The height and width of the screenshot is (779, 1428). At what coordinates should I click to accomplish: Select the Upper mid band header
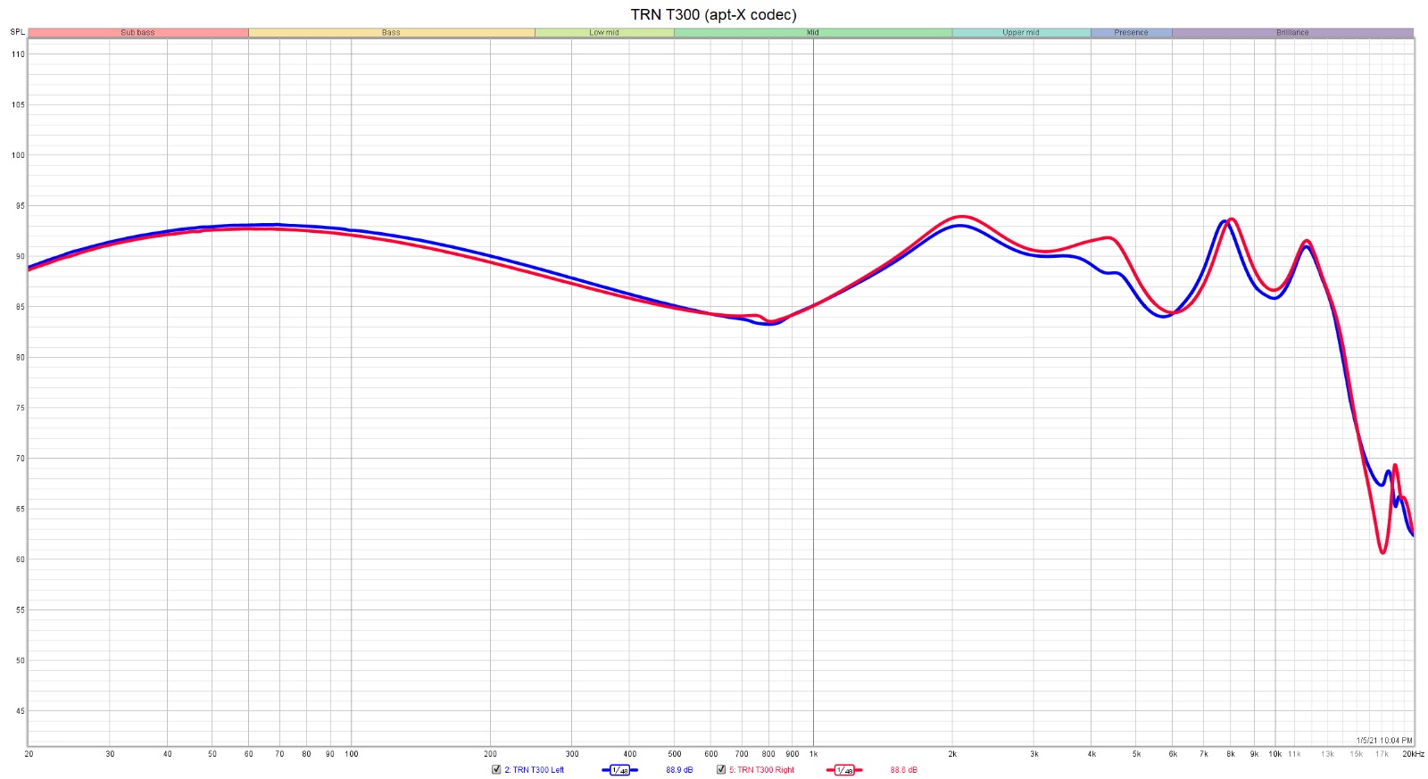1021,32
